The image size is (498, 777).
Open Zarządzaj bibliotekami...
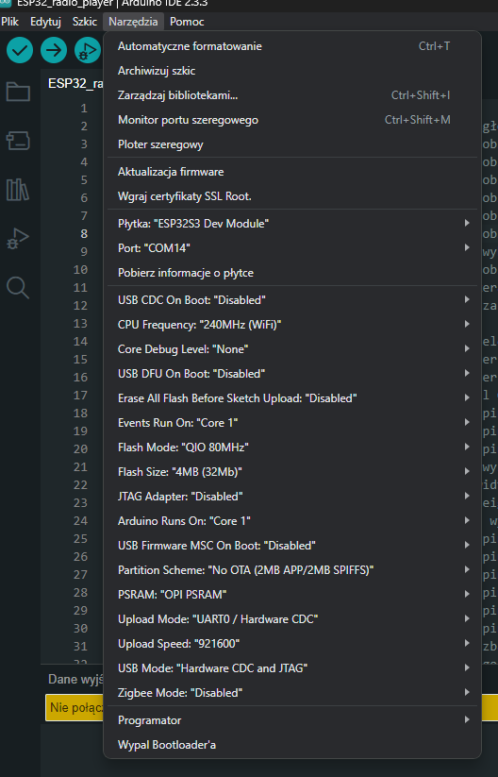(x=292, y=95)
